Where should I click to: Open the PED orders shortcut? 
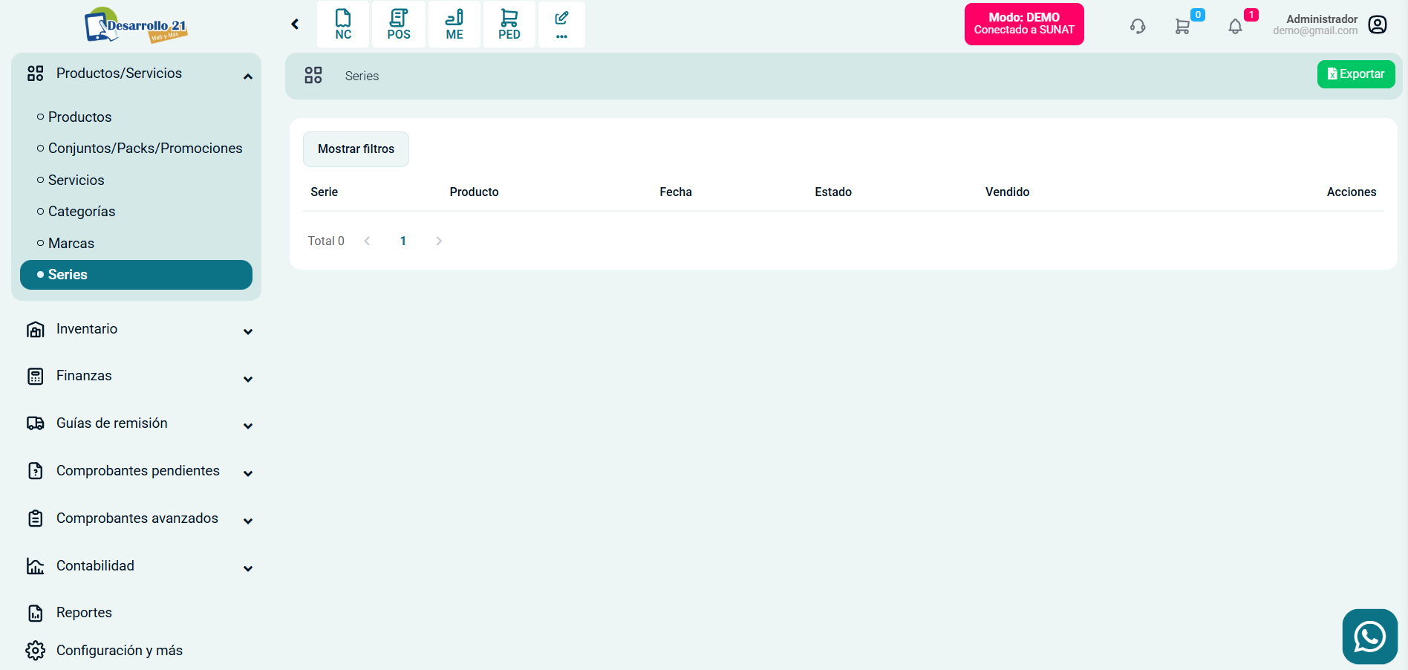(509, 25)
